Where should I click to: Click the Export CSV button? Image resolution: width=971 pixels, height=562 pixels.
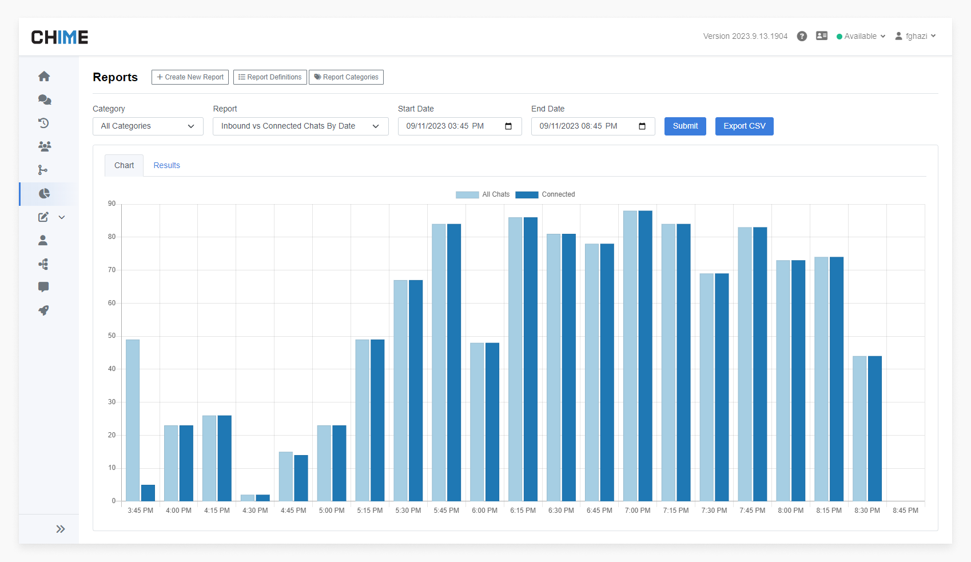click(x=745, y=126)
